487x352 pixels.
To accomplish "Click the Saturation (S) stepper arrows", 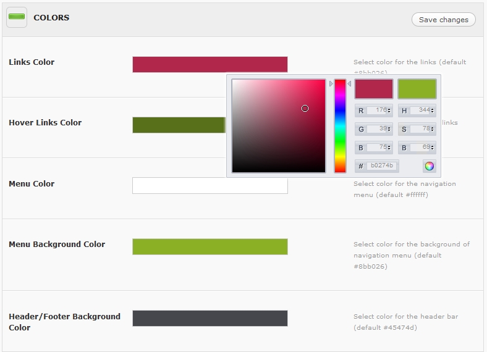I will [x=433, y=129].
